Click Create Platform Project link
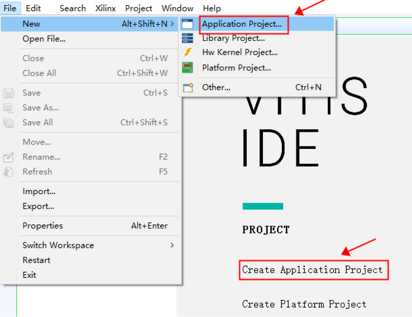This screenshot has height=317, width=412. 304,304
